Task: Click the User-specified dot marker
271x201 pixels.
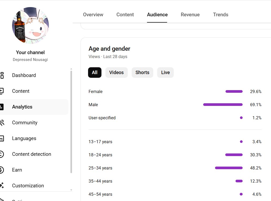Action: (x=241, y=118)
